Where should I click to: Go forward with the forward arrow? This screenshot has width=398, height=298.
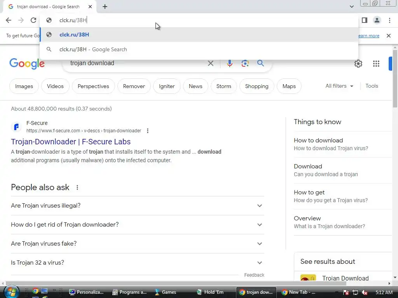pyautogui.click(x=21, y=20)
